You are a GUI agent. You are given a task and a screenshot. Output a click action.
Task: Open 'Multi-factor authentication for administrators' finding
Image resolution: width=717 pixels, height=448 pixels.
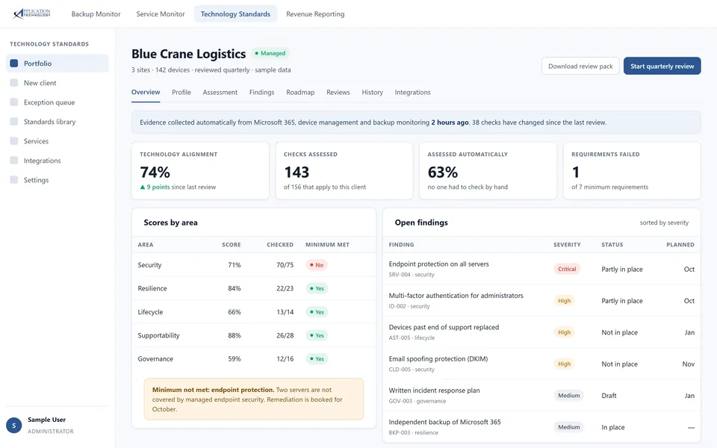coord(541,300)
